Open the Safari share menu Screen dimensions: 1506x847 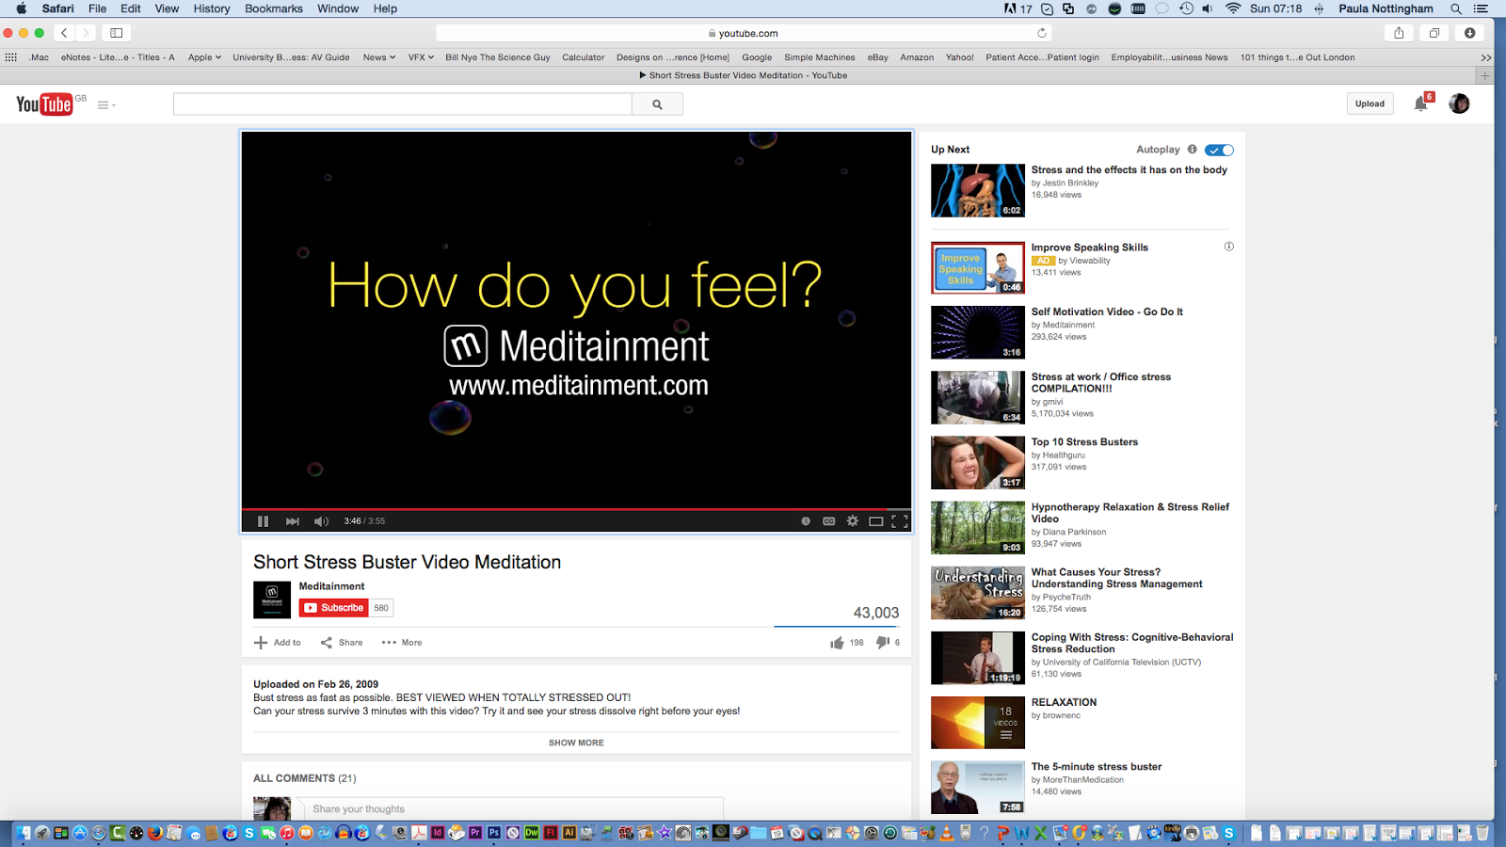pyautogui.click(x=1399, y=33)
